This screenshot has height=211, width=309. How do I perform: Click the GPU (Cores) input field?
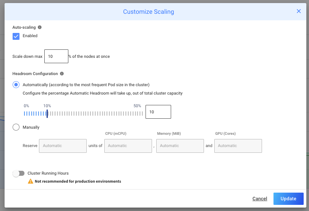pyautogui.click(x=238, y=146)
